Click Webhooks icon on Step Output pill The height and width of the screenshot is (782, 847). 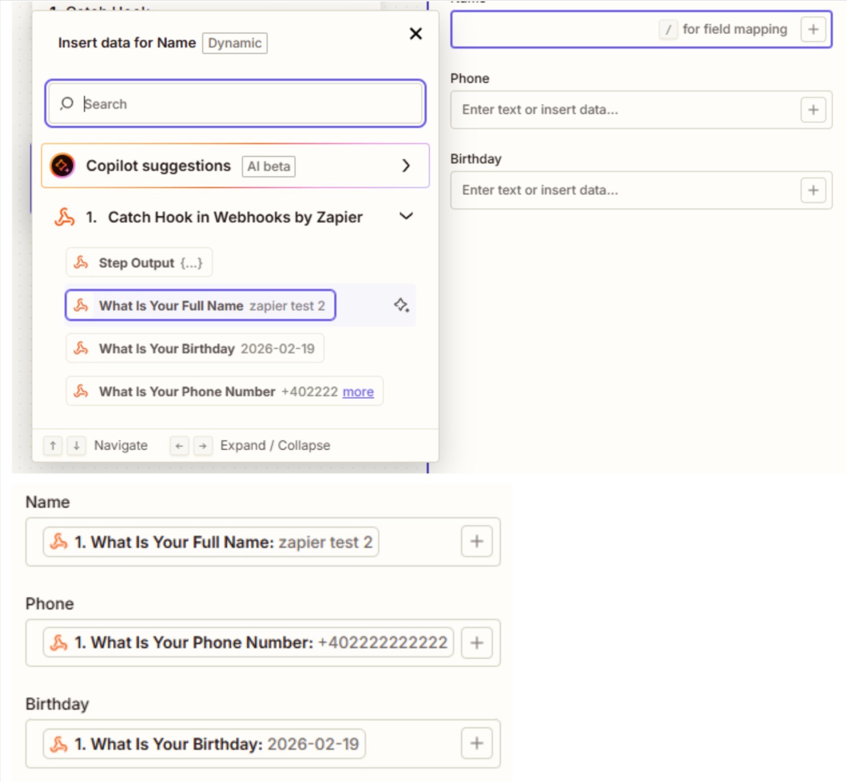(x=81, y=263)
